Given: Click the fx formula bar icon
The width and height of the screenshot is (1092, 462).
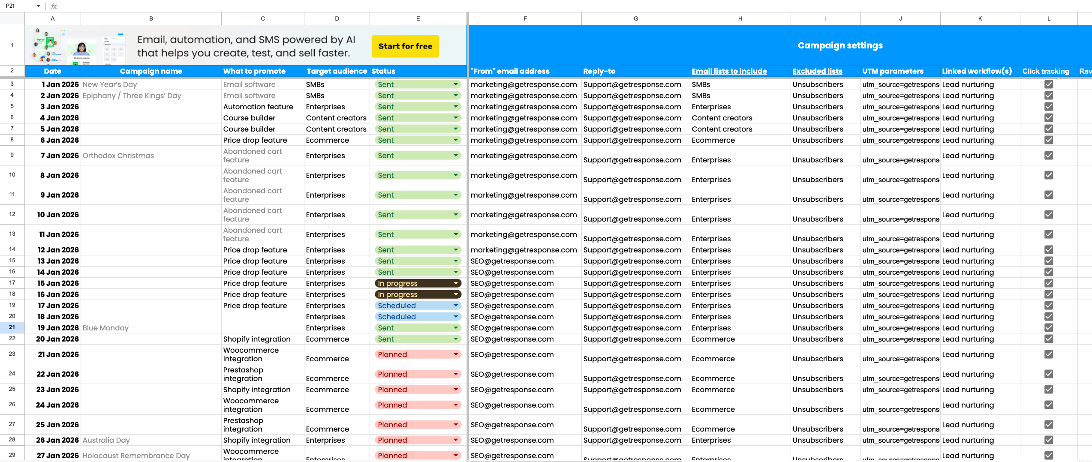Looking at the screenshot, I should 54,6.
